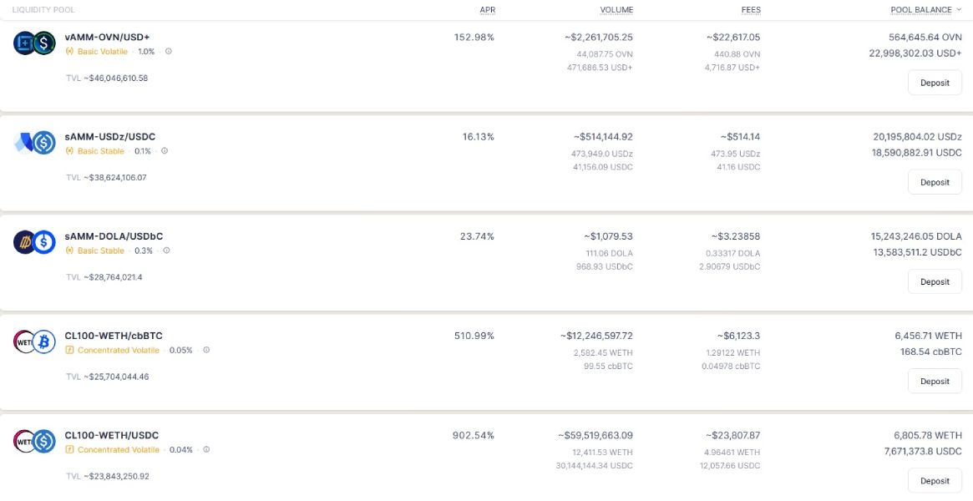Deposit into the vAMM-OVN/USD+ pool
The width and height of the screenshot is (973, 501).
pyautogui.click(x=935, y=83)
